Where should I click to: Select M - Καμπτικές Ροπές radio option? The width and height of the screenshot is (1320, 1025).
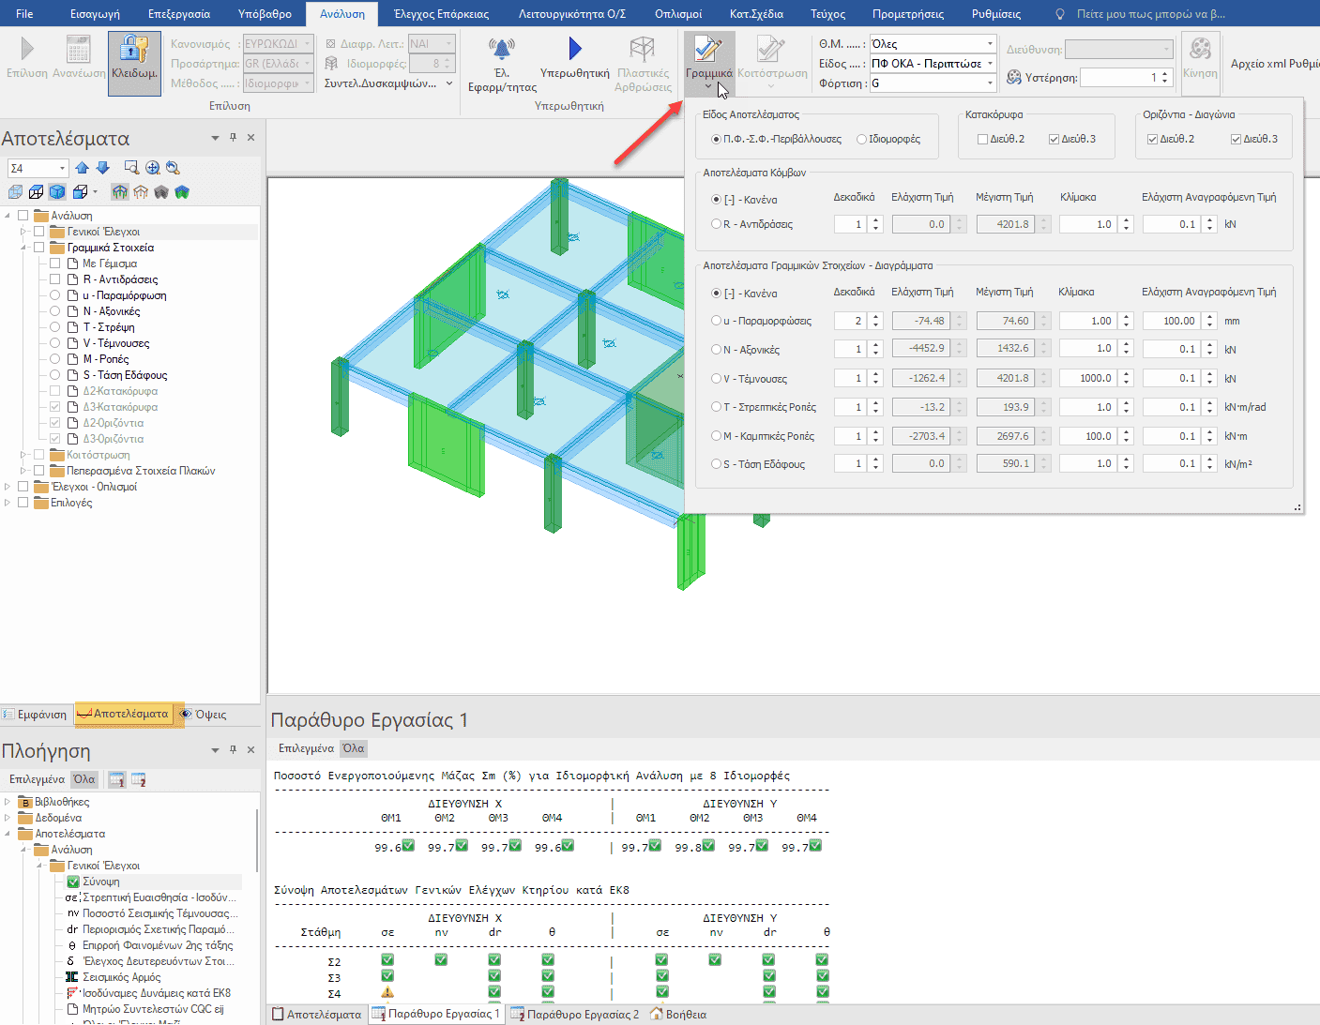coord(717,436)
